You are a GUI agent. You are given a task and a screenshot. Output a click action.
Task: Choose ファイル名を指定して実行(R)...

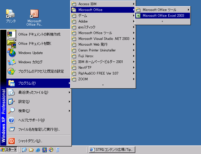38,129
